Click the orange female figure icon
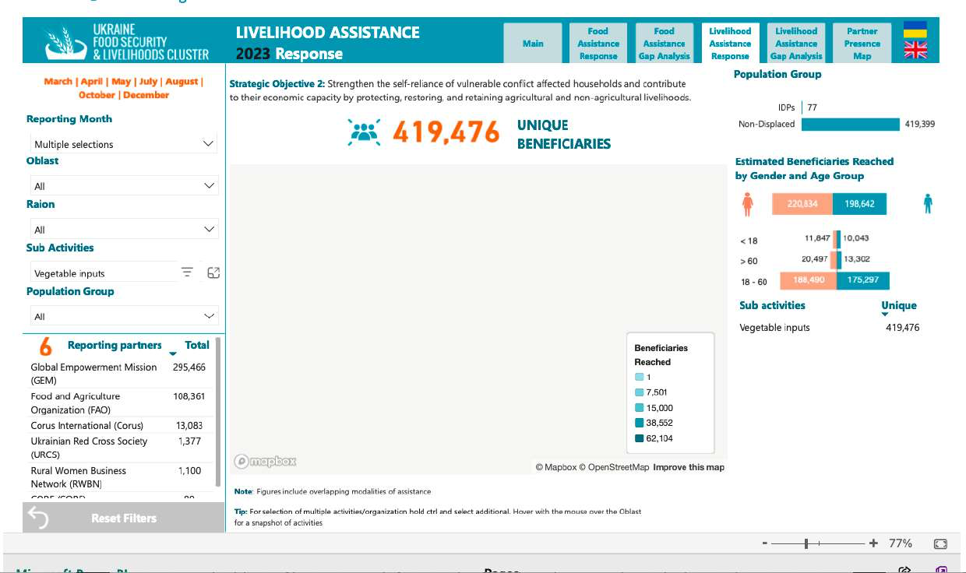 pyautogui.click(x=748, y=204)
